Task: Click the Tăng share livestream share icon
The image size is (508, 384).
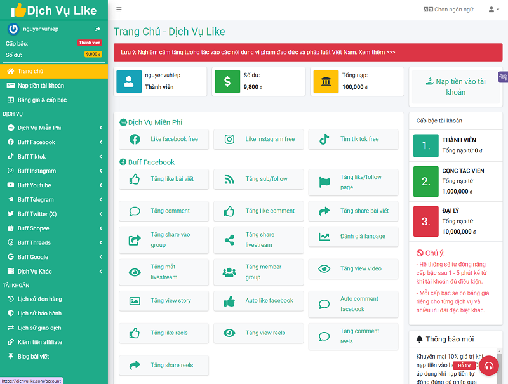Action: [x=229, y=240]
